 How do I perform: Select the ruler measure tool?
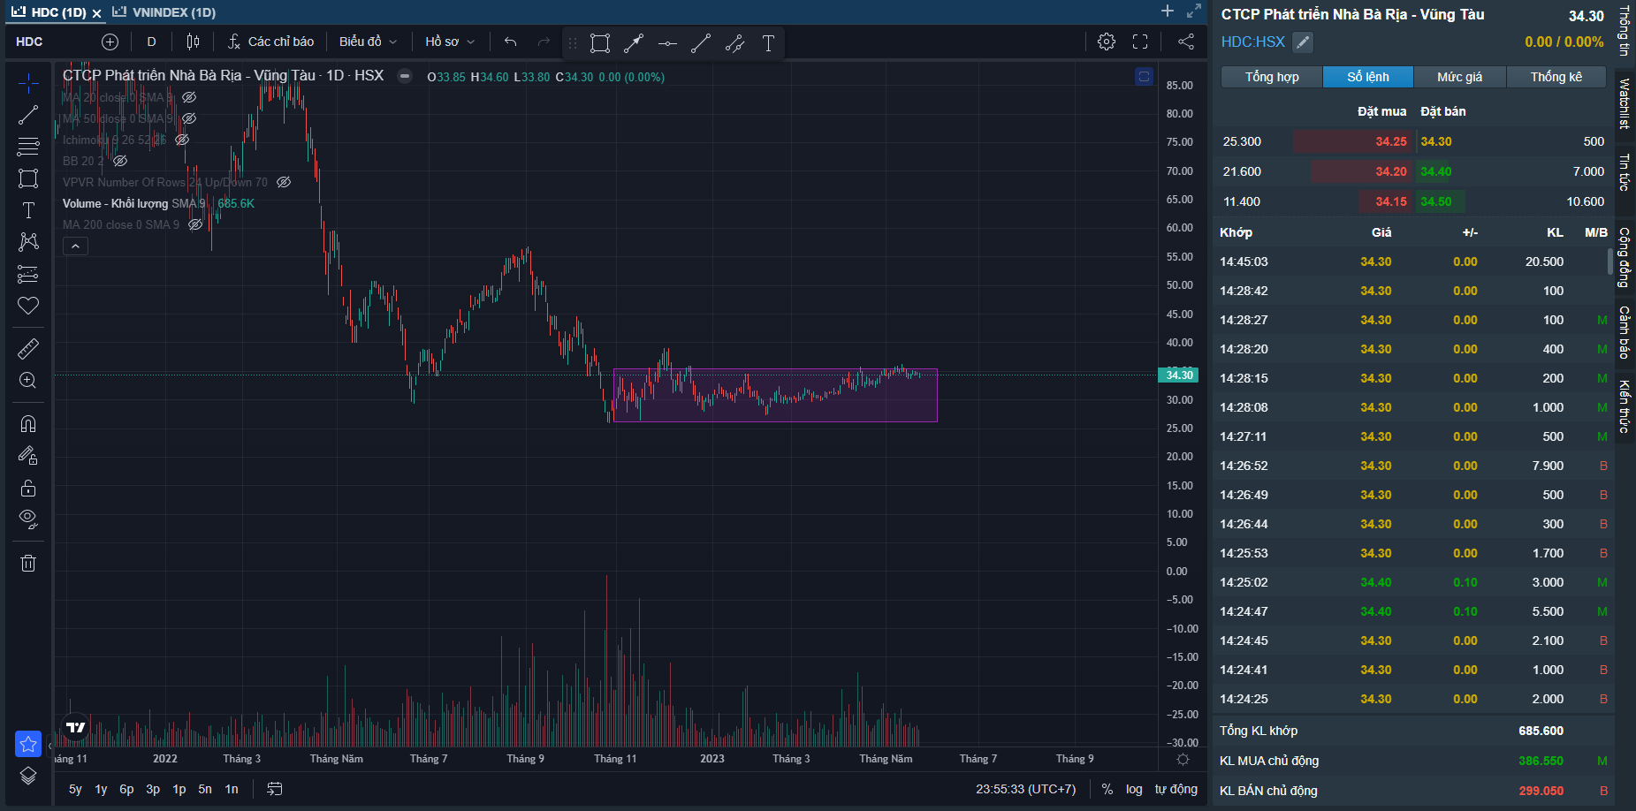28,349
